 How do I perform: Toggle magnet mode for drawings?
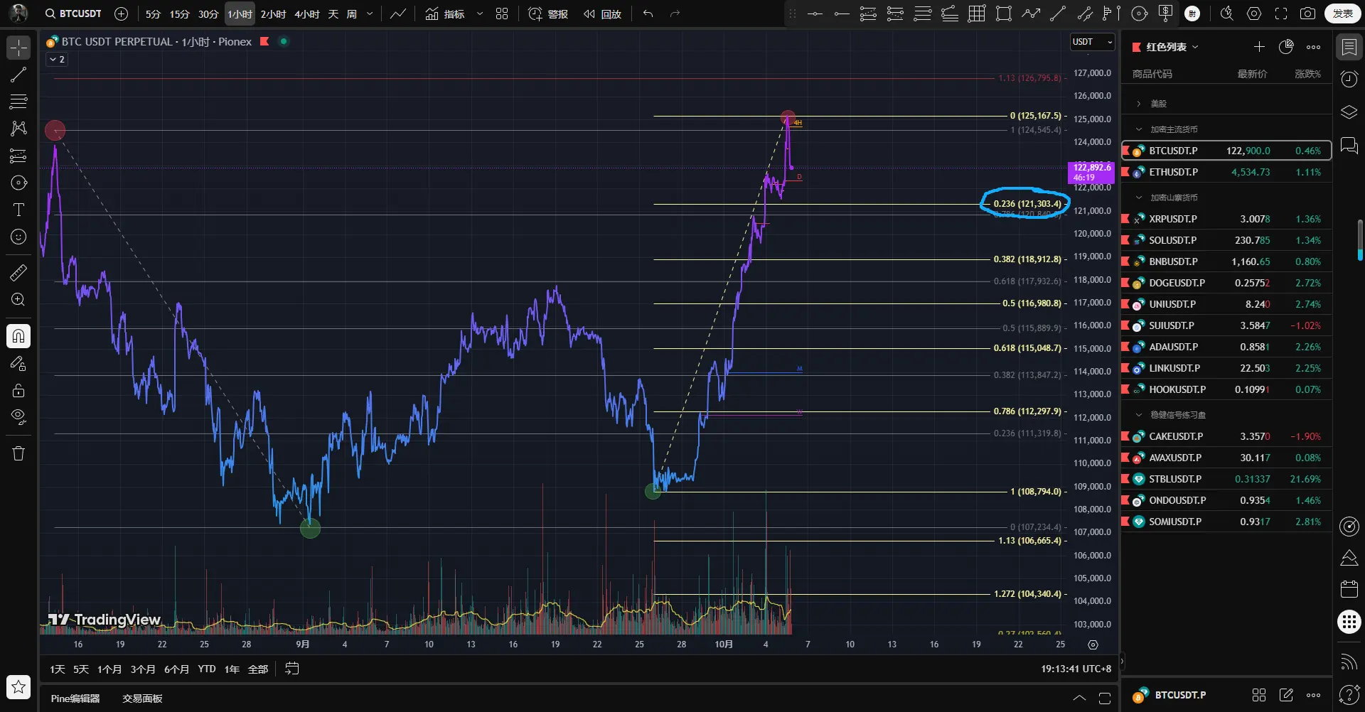tap(18, 336)
